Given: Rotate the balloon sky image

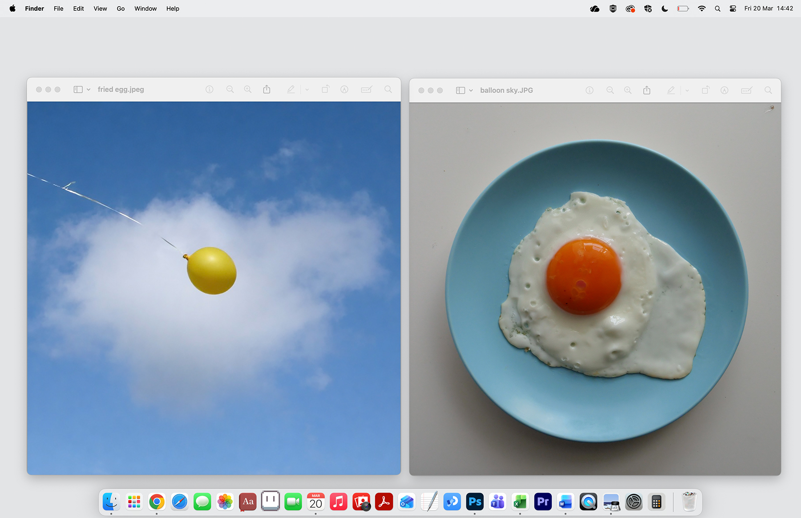Looking at the screenshot, I should 705,90.
